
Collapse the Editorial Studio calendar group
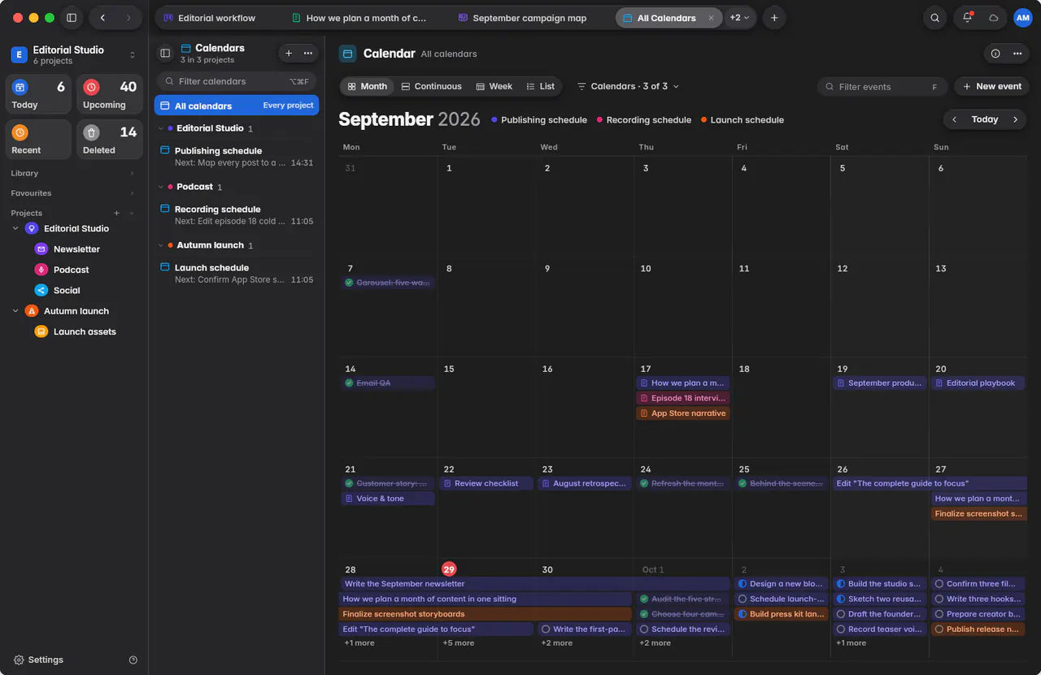(x=161, y=128)
